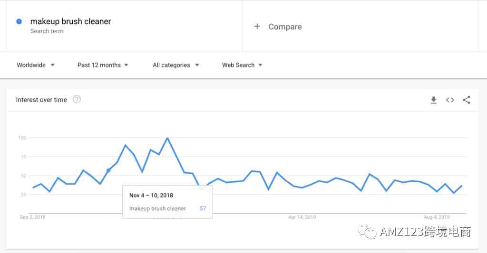Open the Web Search type dropdown

tap(242, 65)
